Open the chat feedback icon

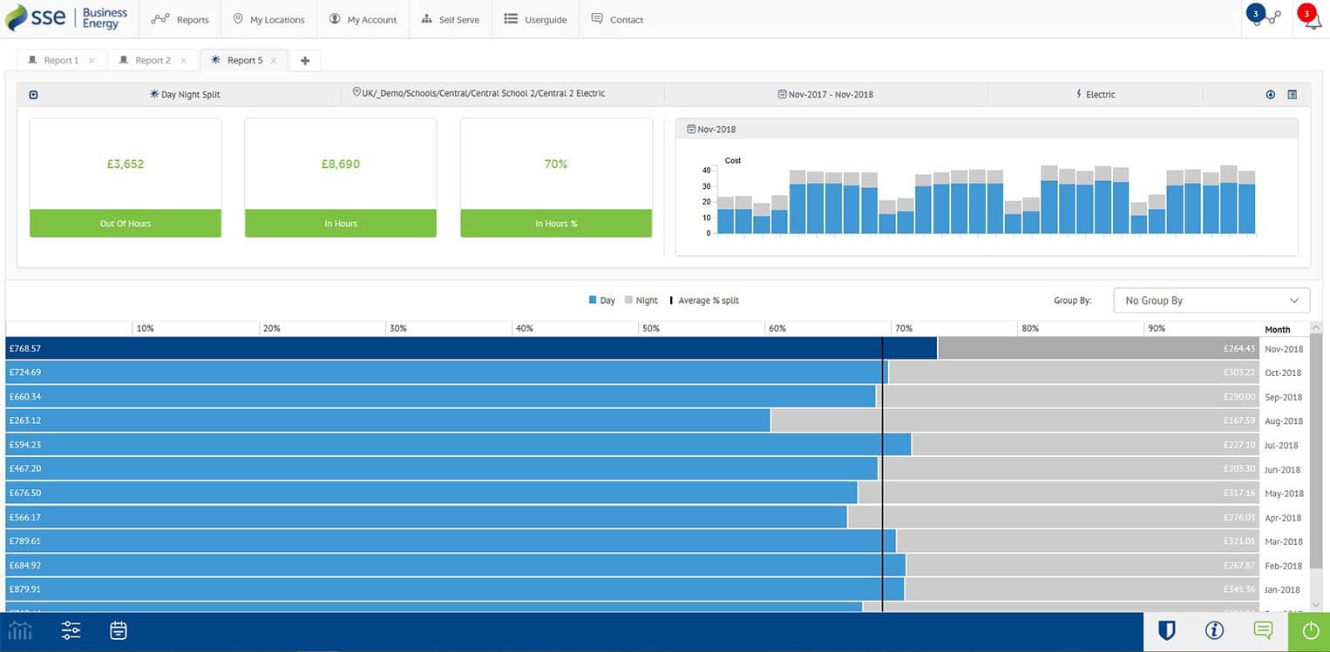pos(1263,629)
